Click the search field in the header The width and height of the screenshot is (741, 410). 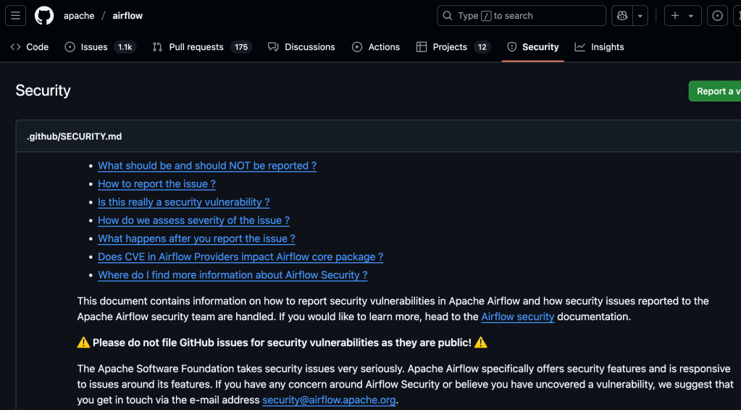coord(522,15)
